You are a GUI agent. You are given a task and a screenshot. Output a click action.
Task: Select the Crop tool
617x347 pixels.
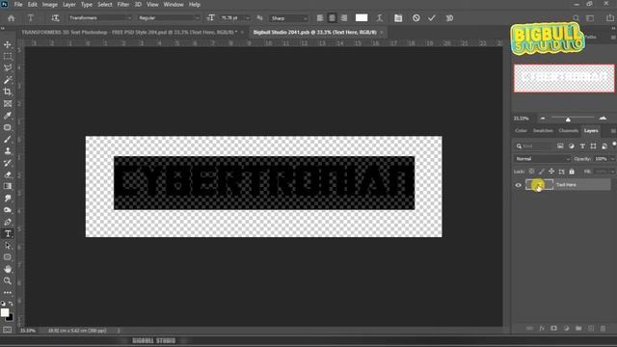pos(8,92)
